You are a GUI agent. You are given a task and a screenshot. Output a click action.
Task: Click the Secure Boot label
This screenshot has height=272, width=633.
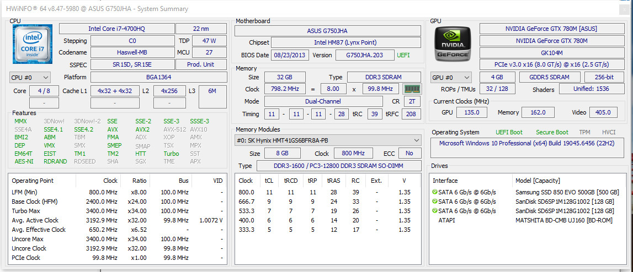point(552,132)
